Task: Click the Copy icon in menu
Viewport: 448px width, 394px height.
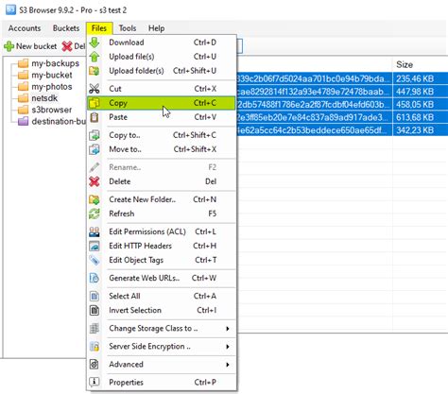Action: click(x=95, y=103)
